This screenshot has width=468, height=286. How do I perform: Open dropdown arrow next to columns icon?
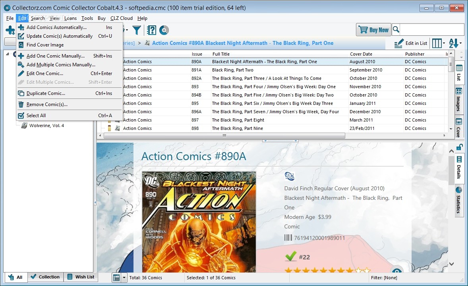[x=444, y=43]
